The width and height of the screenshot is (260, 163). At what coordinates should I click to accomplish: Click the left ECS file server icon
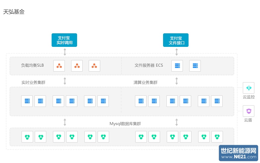click(177, 66)
